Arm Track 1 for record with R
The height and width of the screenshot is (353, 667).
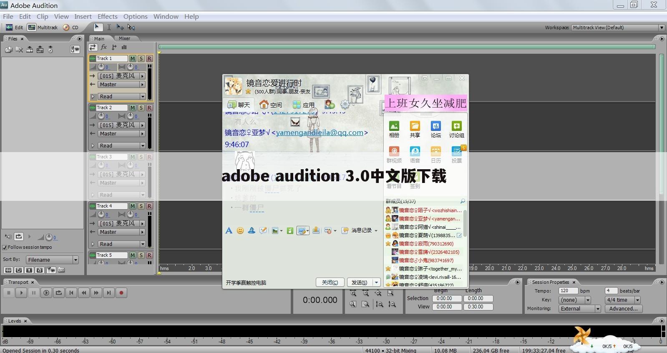coord(149,58)
